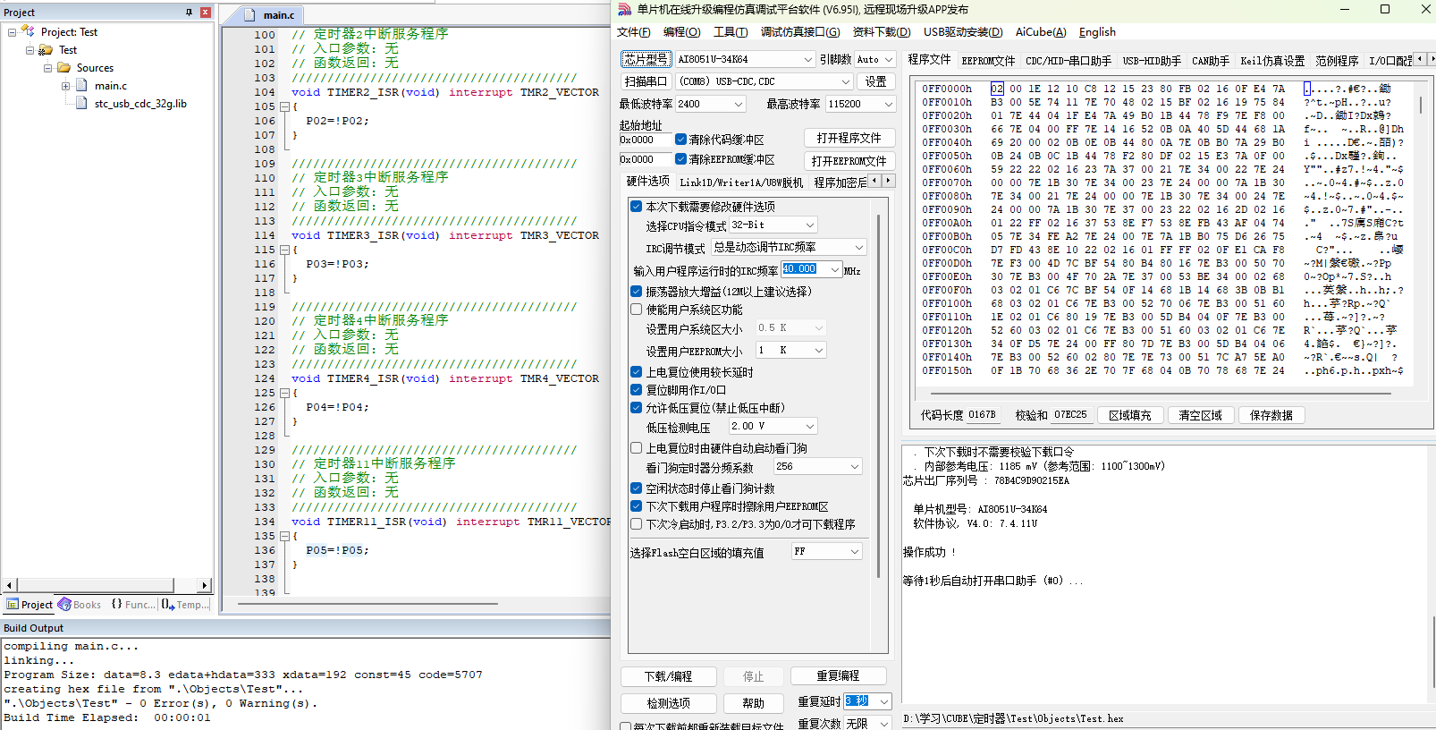This screenshot has width=1436, height=730.
Task: Click the 保存数据 button
Action: [1271, 415]
